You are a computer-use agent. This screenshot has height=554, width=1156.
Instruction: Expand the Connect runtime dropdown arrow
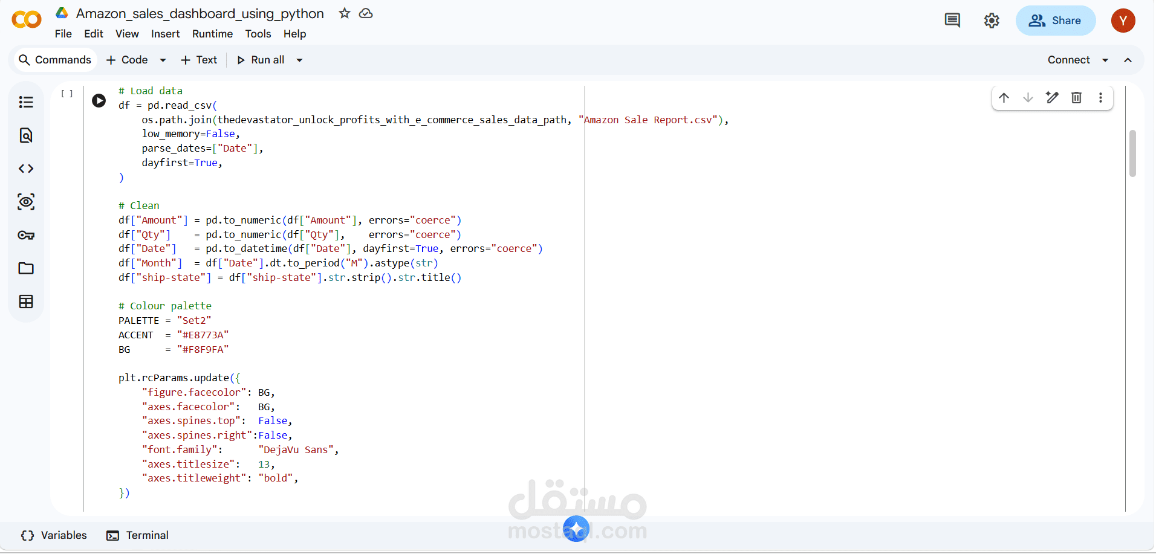point(1105,60)
